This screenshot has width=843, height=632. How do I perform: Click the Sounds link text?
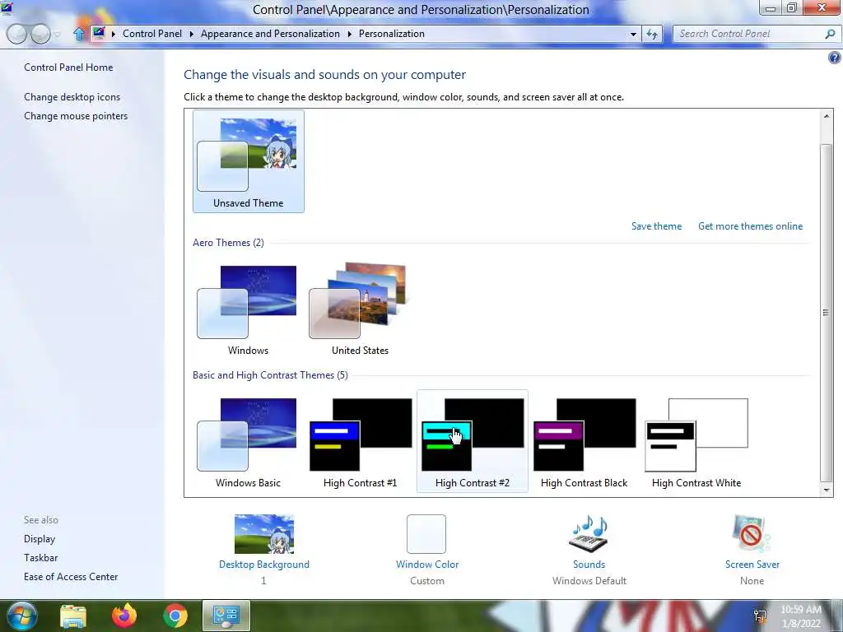(589, 565)
